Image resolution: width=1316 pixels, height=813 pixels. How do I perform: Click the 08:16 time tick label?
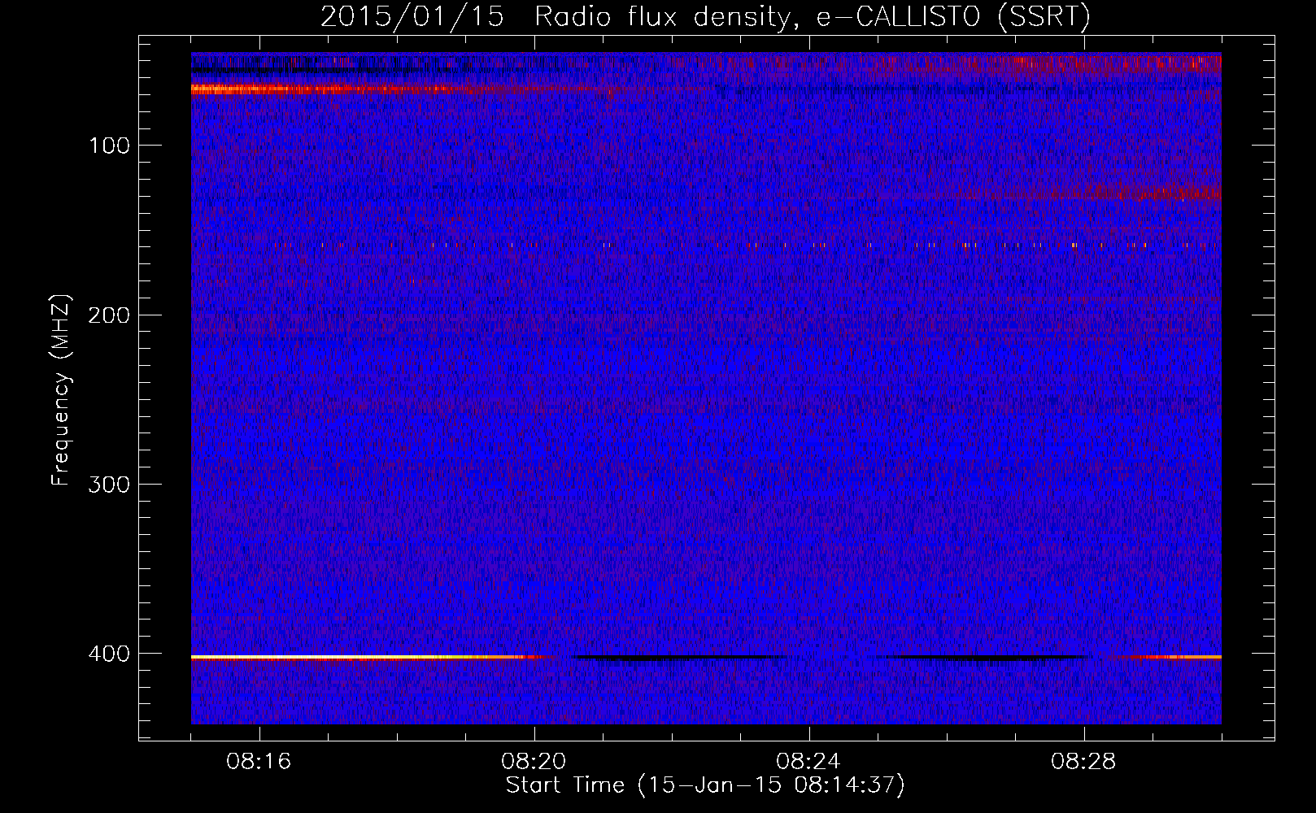259,762
